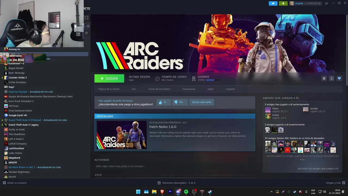Open Amigos y chat panel
The width and height of the screenshot is (348, 196).
coord(335,183)
